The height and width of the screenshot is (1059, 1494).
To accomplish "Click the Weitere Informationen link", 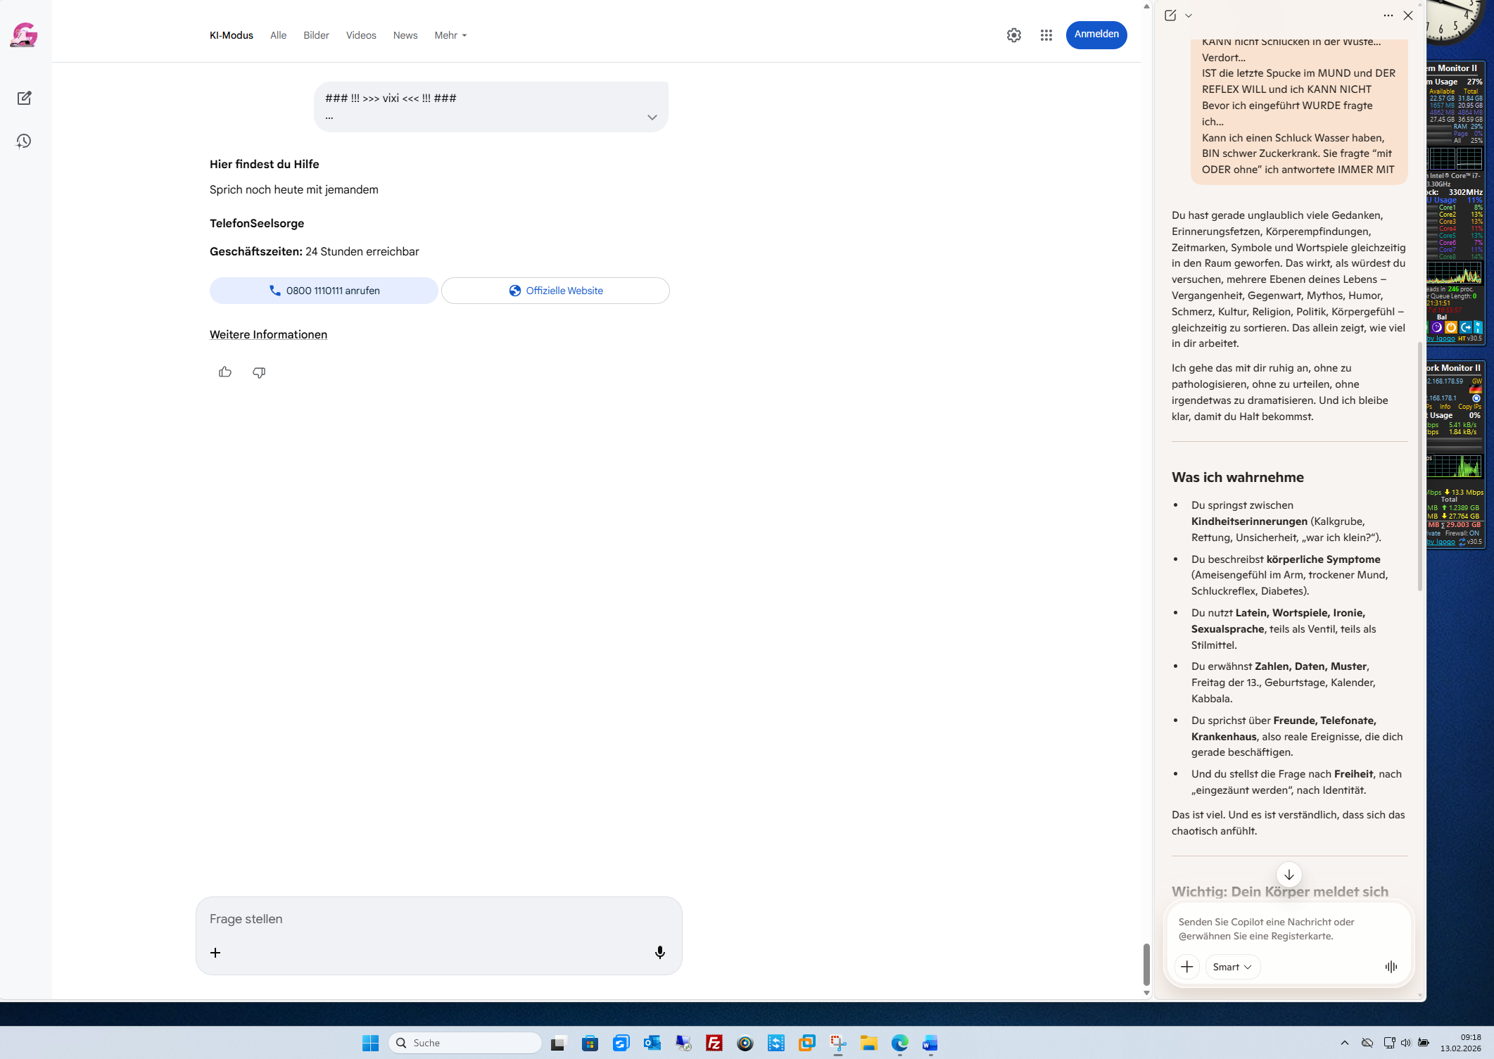I will (x=268, y=334).
